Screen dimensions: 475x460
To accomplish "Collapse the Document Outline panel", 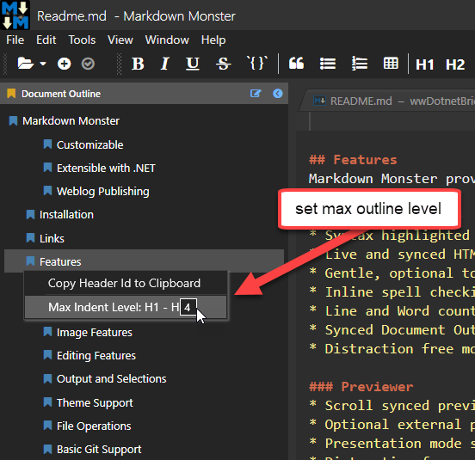I will pos(277,94).
